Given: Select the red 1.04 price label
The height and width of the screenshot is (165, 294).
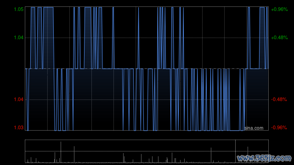Looking at the screenshot, I should (x=19, y=99).
